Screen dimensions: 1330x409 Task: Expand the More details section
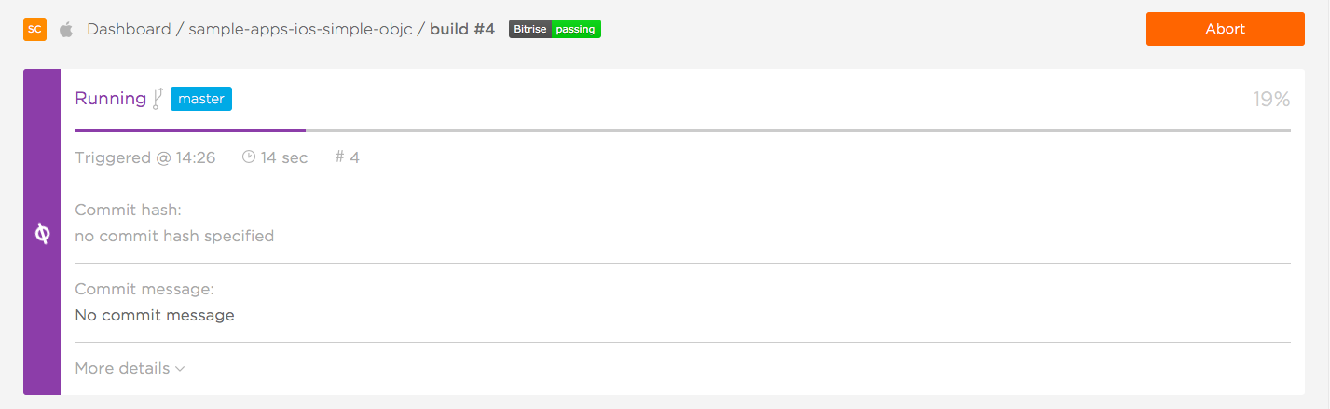(130, 368)
